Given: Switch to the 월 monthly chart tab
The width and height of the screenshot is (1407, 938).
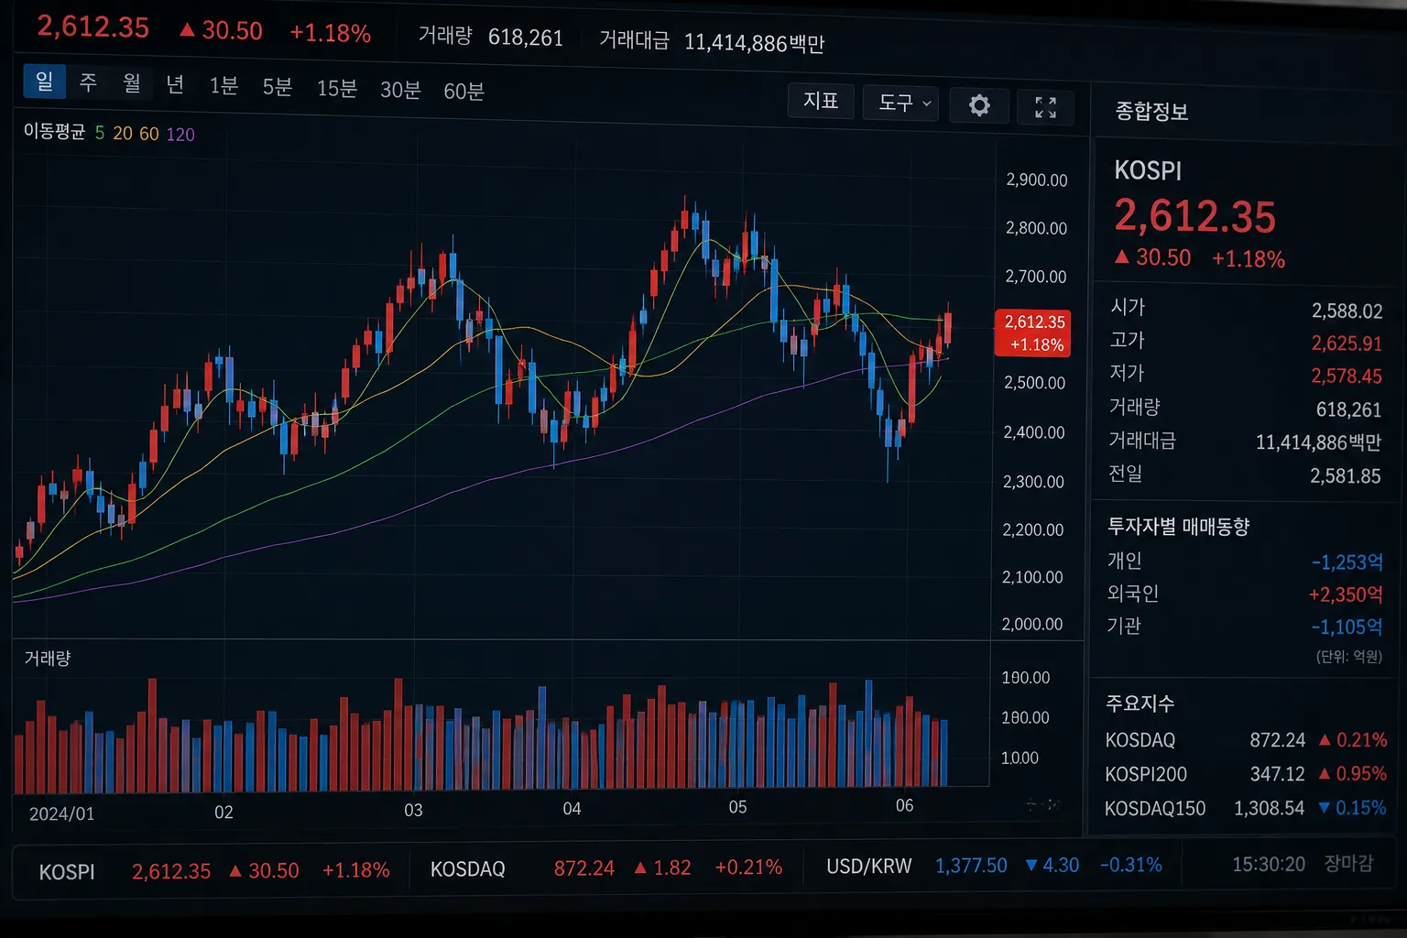Looking at the screenshot, I should 132,83.
